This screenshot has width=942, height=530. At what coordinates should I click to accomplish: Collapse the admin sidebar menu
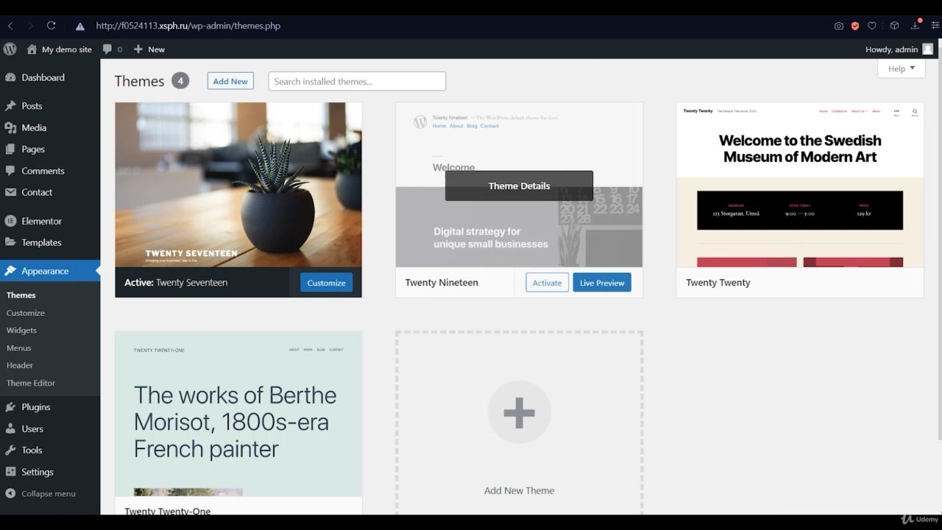40,493
